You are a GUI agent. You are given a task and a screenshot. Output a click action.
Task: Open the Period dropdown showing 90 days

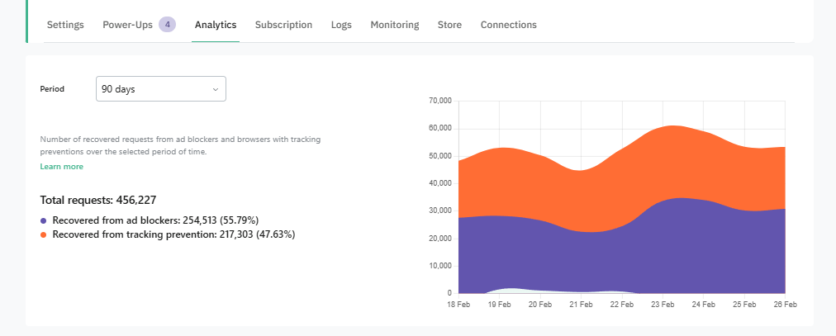click(x=160, y=89)
